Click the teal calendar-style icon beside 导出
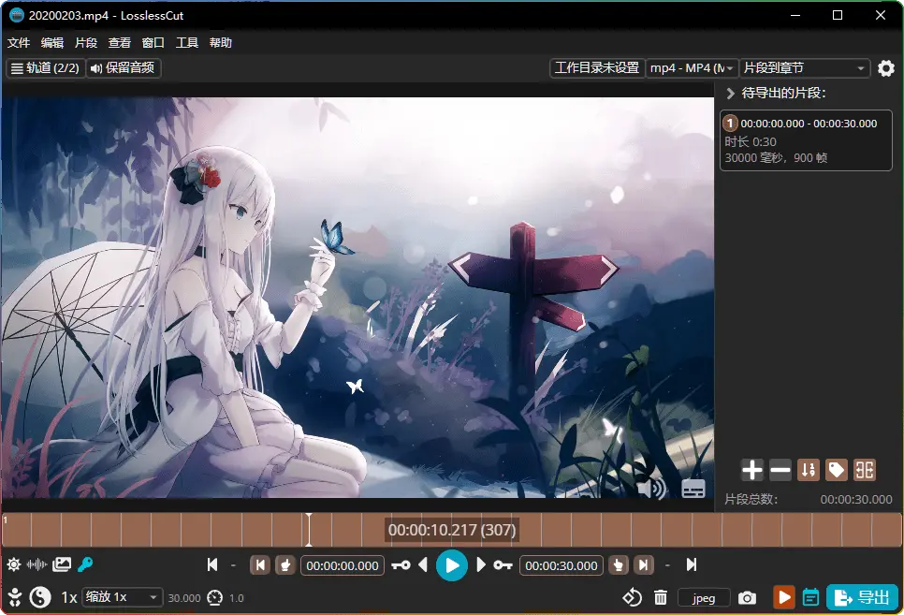Screen dimensions: 904x615 810,598
